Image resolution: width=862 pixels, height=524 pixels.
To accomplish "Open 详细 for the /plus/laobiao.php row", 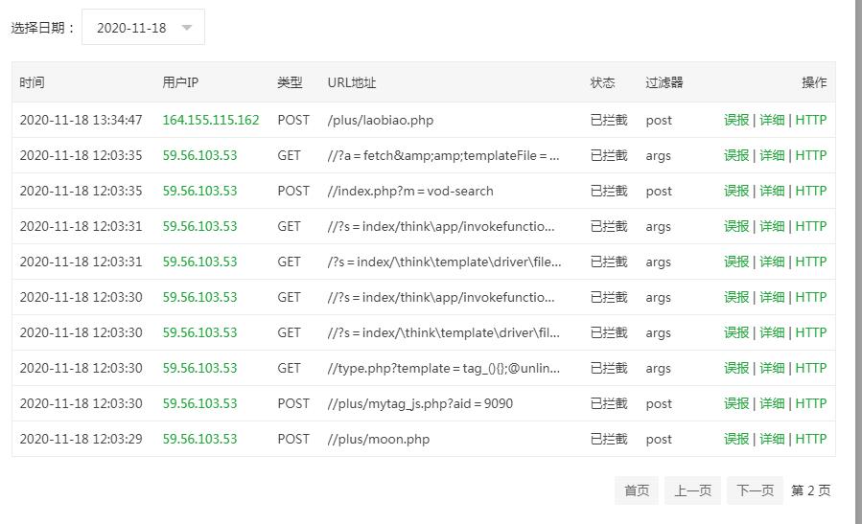I will coord(772,120).
